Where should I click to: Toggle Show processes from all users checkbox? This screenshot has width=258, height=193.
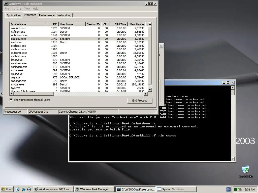[x=11, y=100]
